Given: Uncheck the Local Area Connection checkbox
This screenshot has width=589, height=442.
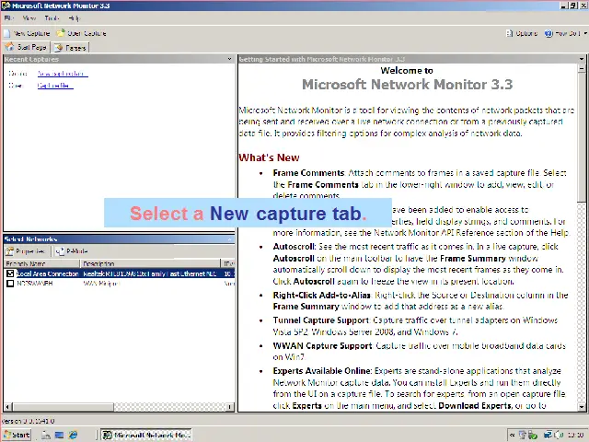Looking at the screenshot, I should point(10,273).
